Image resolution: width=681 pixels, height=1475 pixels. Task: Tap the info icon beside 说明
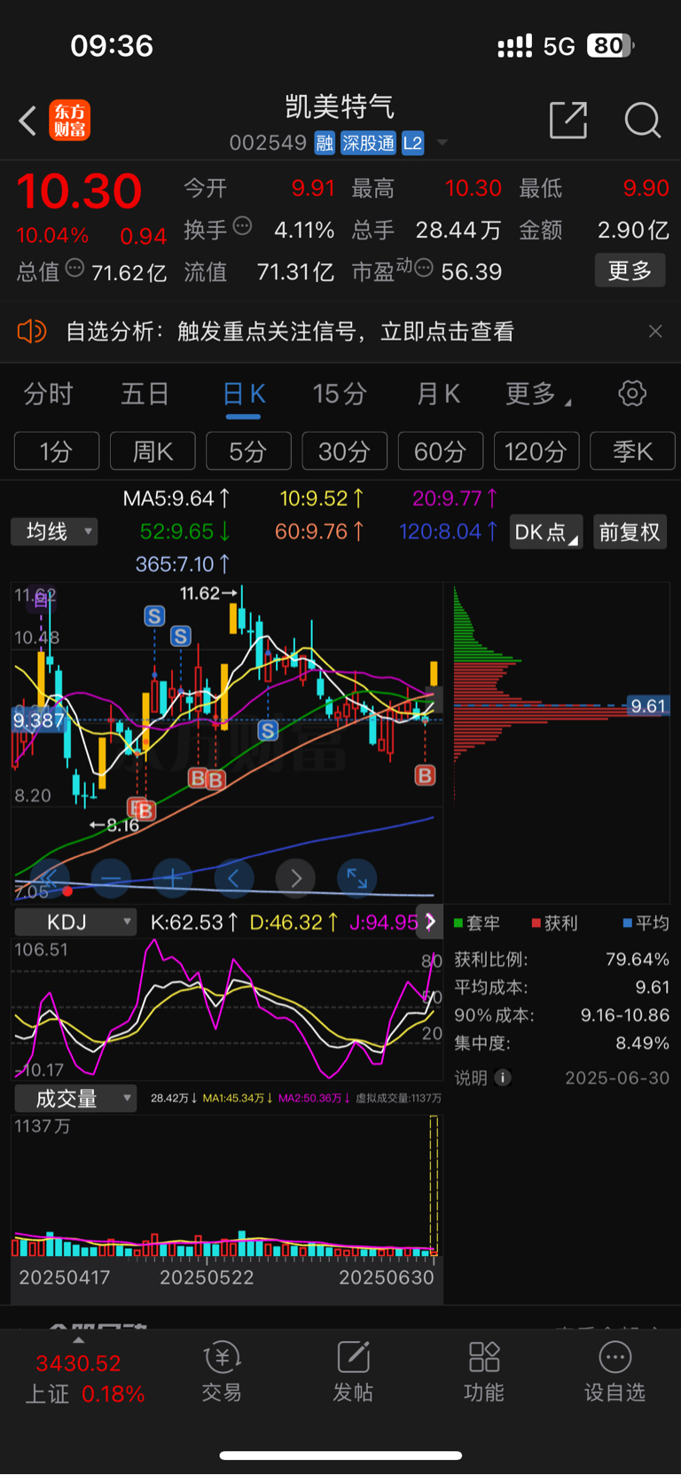503,1078
